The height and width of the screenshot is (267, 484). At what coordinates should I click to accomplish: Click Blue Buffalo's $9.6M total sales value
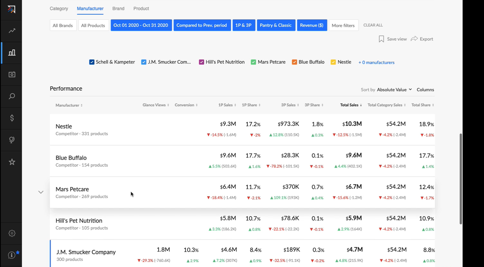pyautogui.click(x=354, y=155)
